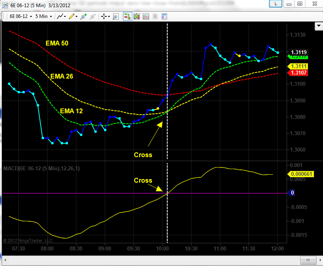The image size is (323, 266).
Task: Expand drawing tools dropdown arrow
Action: (x=77, y=17)
